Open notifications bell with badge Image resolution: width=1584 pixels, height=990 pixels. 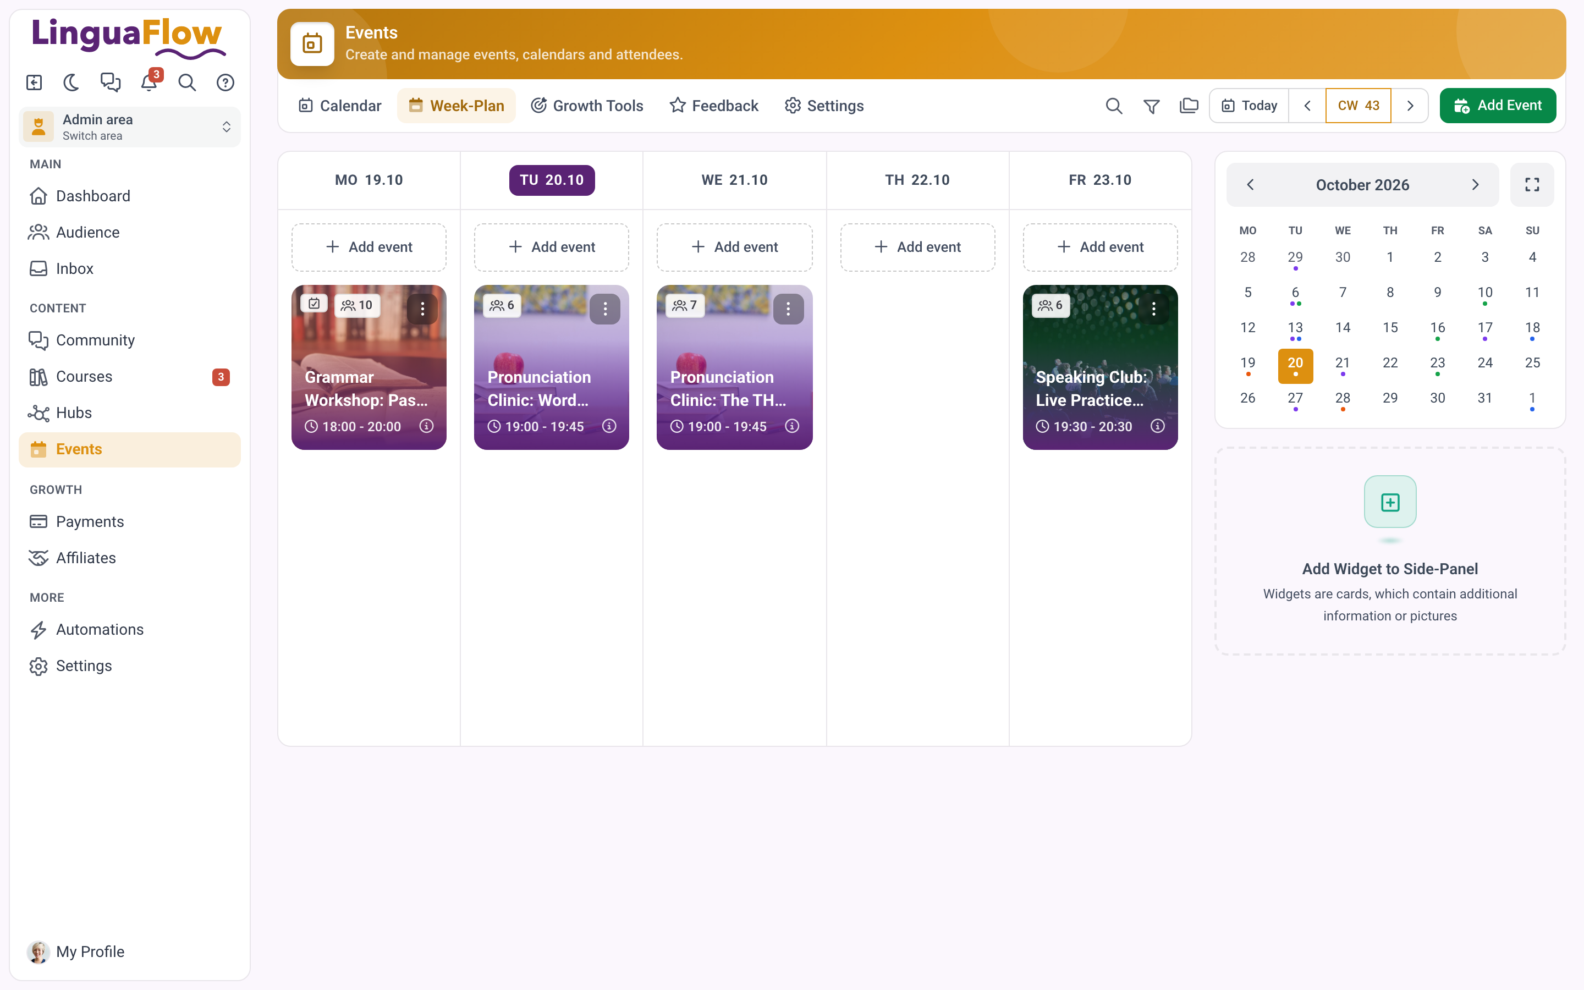coord(149,82)
